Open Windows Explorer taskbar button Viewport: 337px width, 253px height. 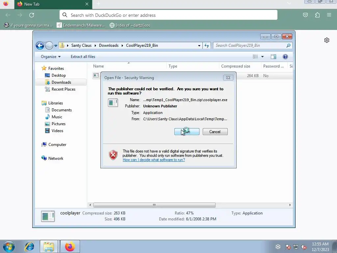(49, 246)
